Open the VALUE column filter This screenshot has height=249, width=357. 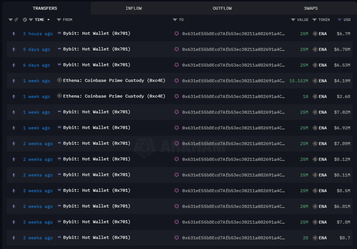(x=293, y=19)
